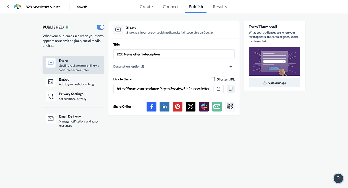The image size is (348, 188).
Task: Toggle the Published switch off
Action: click(x=100, y=27)
